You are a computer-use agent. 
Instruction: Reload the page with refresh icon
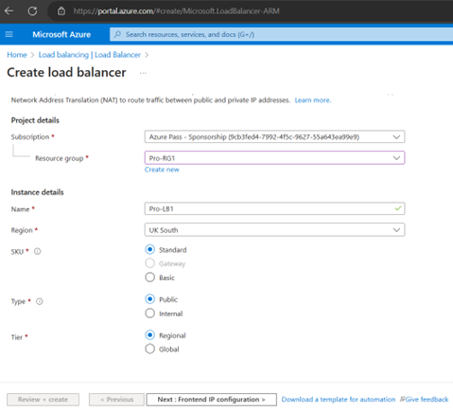(x=32, y=11)
